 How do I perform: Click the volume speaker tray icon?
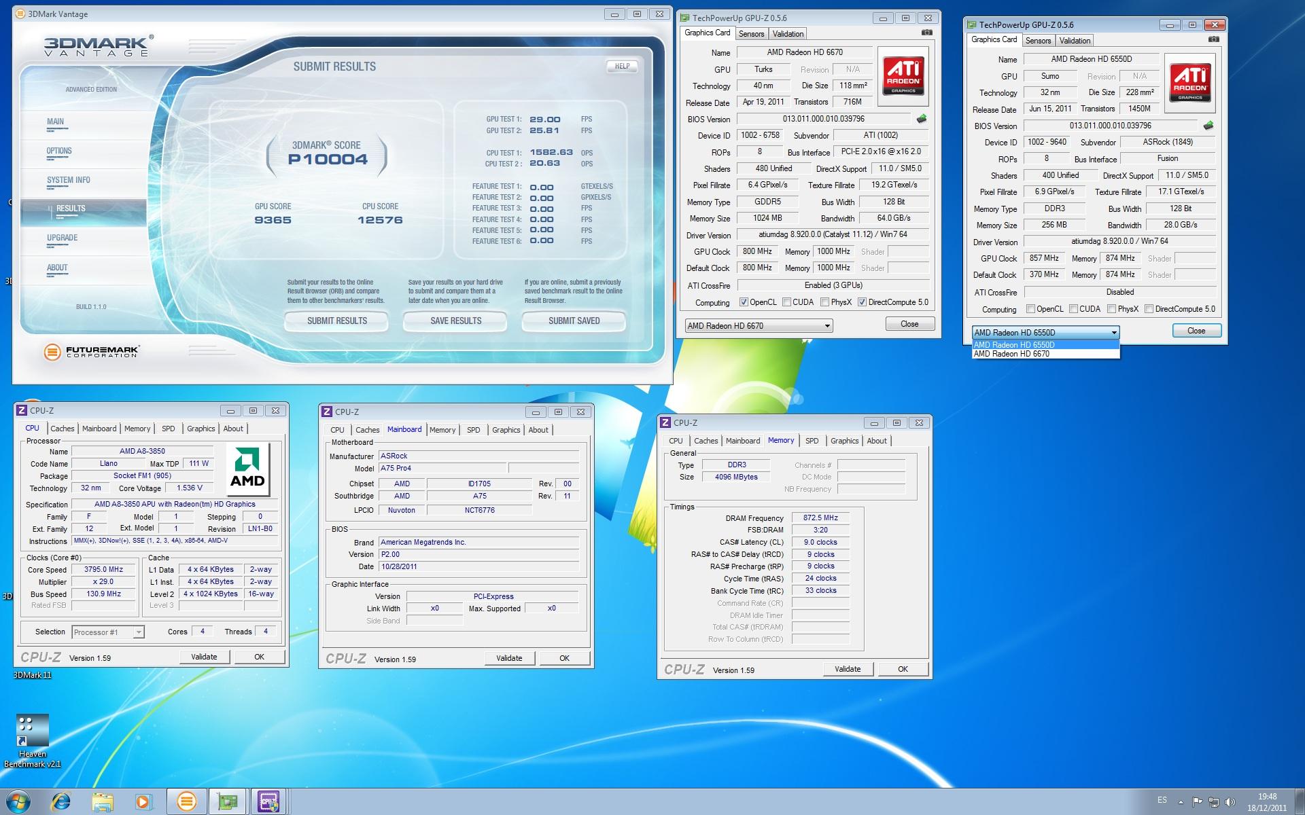tap(1230, 802)
